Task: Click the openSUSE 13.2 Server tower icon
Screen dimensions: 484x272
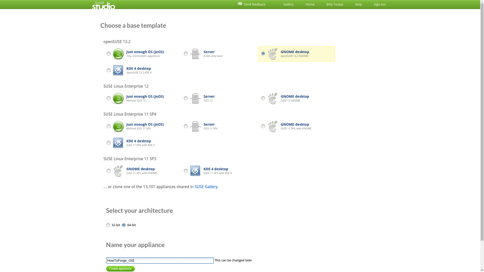Action: point(195,54)
